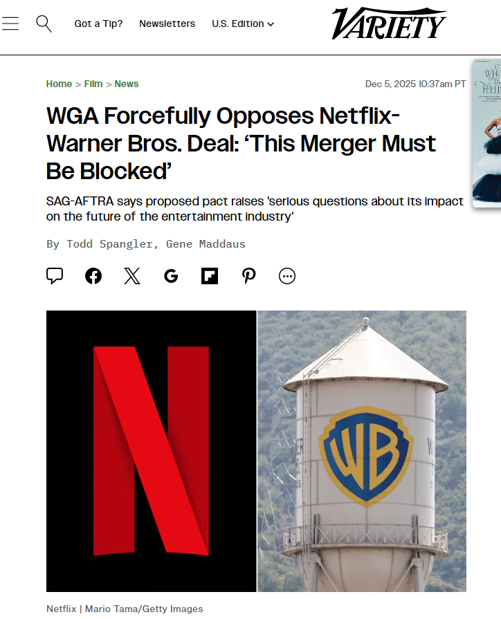Go to the Film breadcrumb
Viewport: 501px width, 619px height.
tap(93, 84)
